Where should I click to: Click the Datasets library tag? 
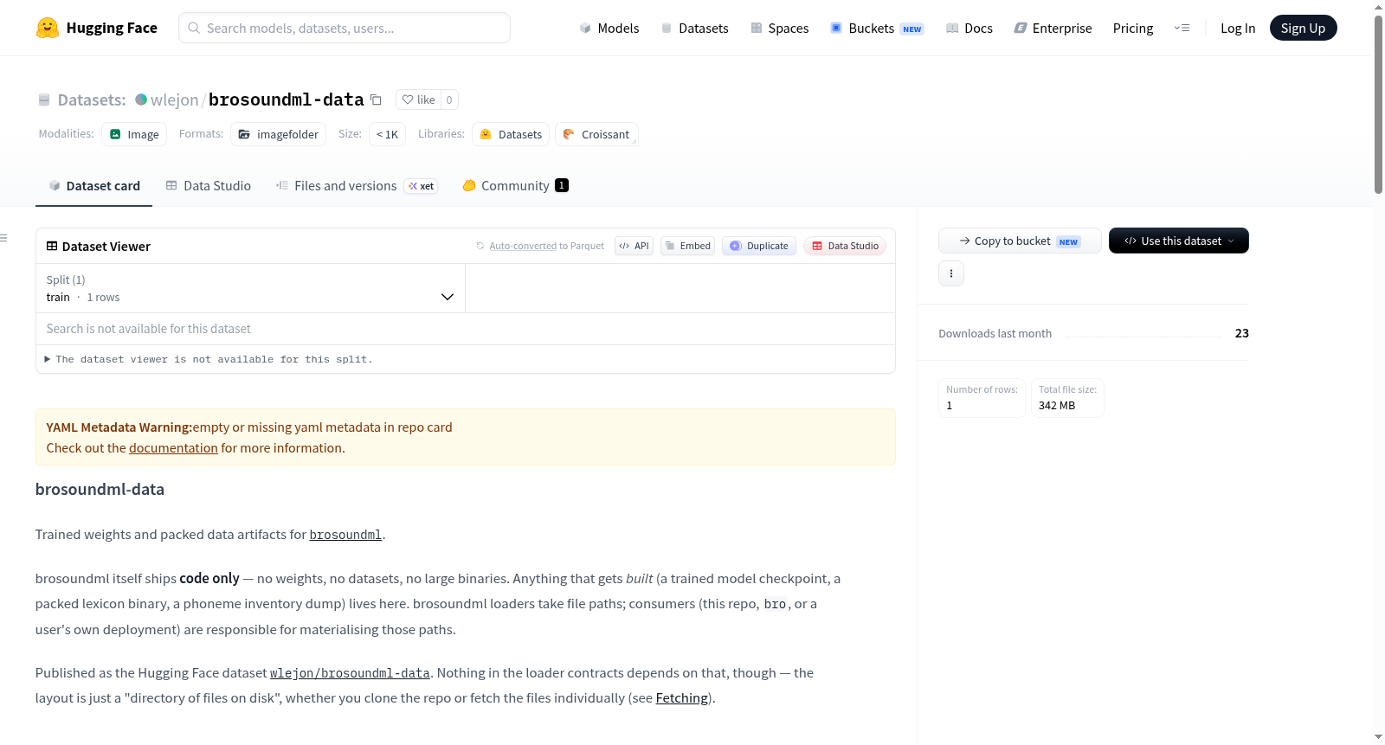click(511, 134)
